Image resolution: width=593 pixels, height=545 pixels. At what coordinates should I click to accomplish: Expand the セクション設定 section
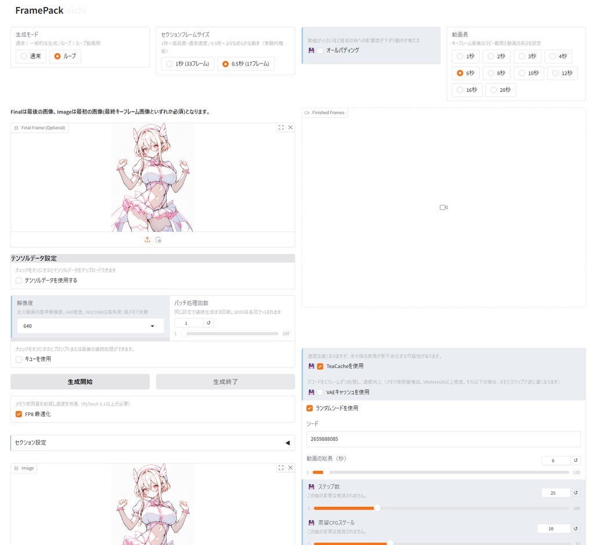152,443
